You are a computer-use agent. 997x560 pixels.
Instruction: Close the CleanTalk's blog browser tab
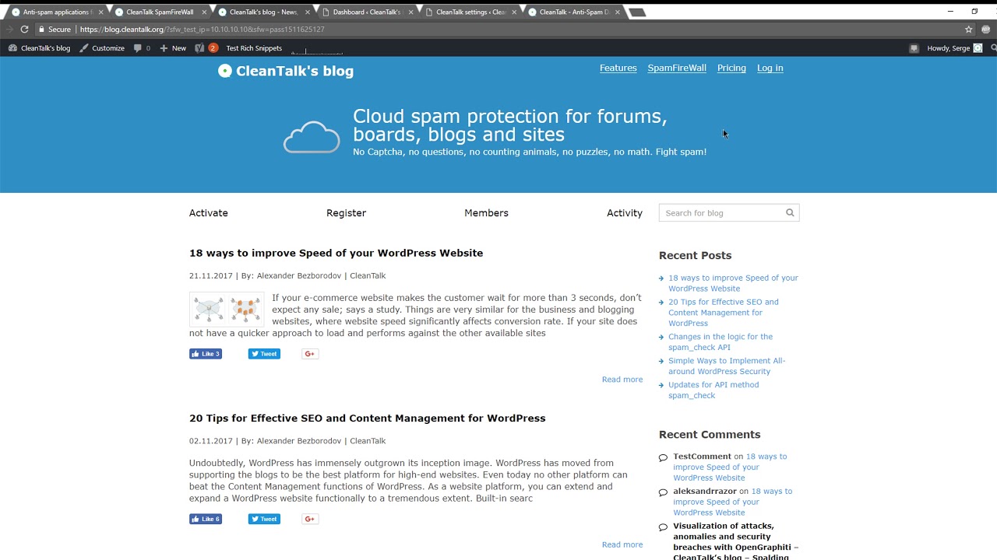click(307, 12)
